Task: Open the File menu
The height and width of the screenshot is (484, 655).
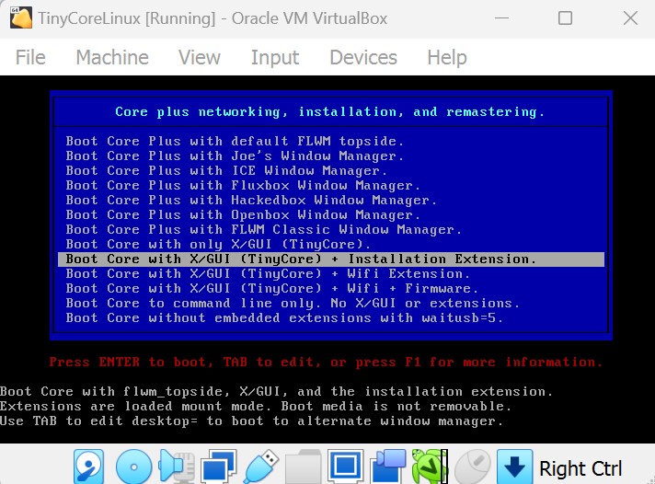Action: click(x=30, y=57)
